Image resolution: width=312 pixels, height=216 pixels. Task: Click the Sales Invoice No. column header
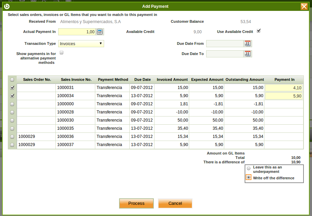76,79
